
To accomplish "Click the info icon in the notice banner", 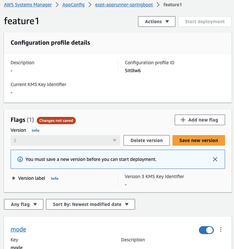I will pos(20,159).
